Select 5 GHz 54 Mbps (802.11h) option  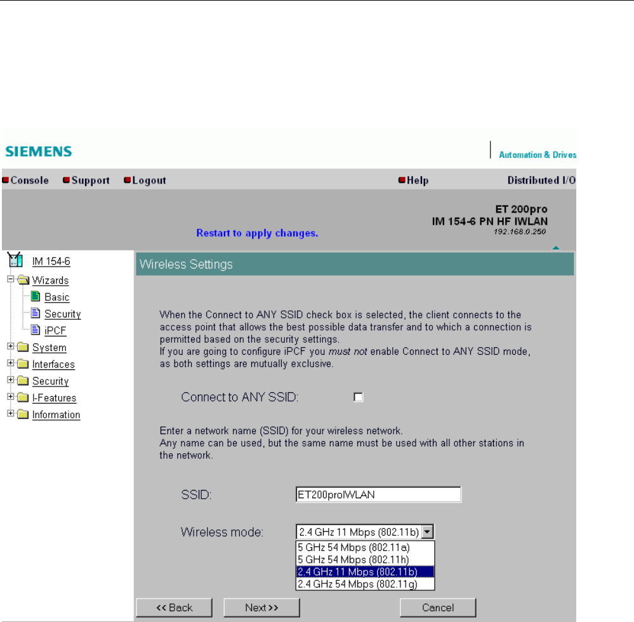(x=365, y=559)
